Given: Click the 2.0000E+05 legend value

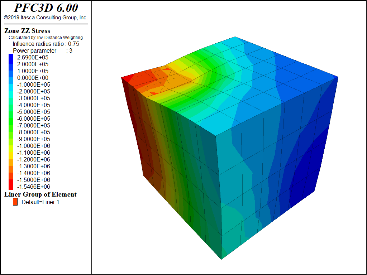Looking at the screenshot, I should coord(33,64).
